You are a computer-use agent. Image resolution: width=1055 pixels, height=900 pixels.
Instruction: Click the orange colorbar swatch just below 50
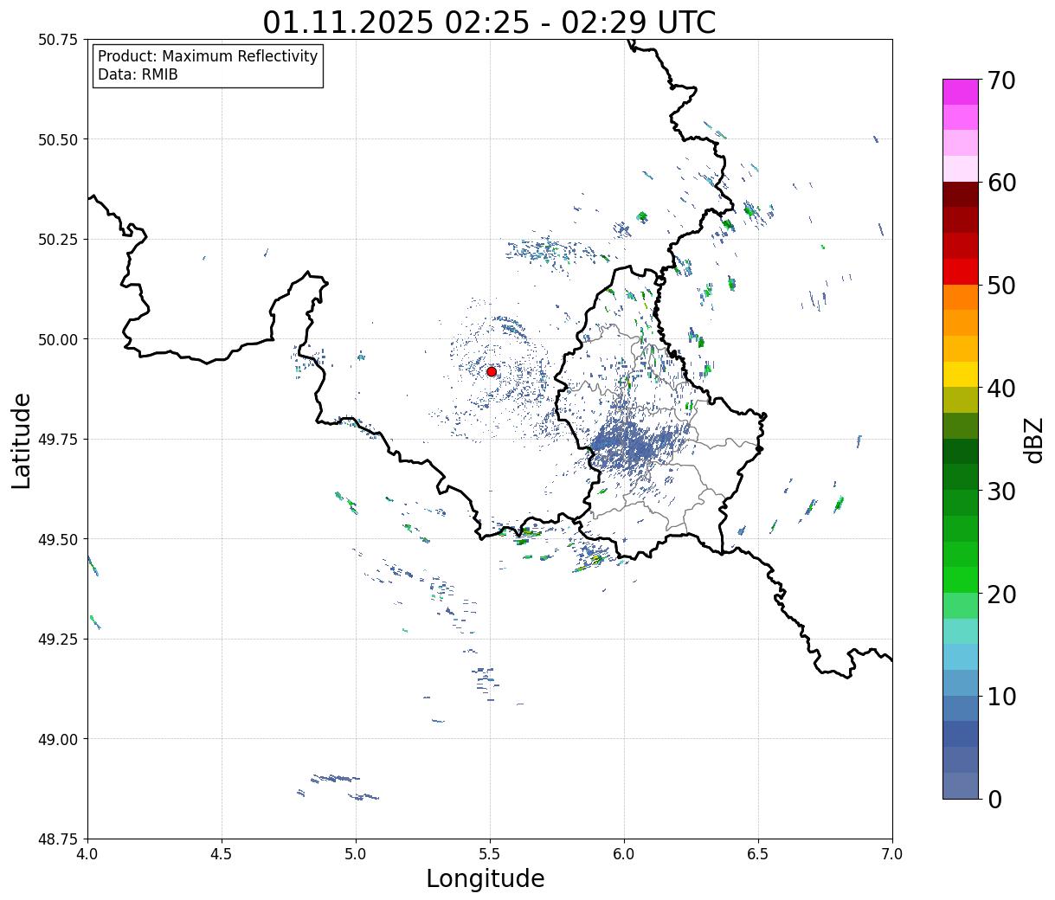click(961, 297)
